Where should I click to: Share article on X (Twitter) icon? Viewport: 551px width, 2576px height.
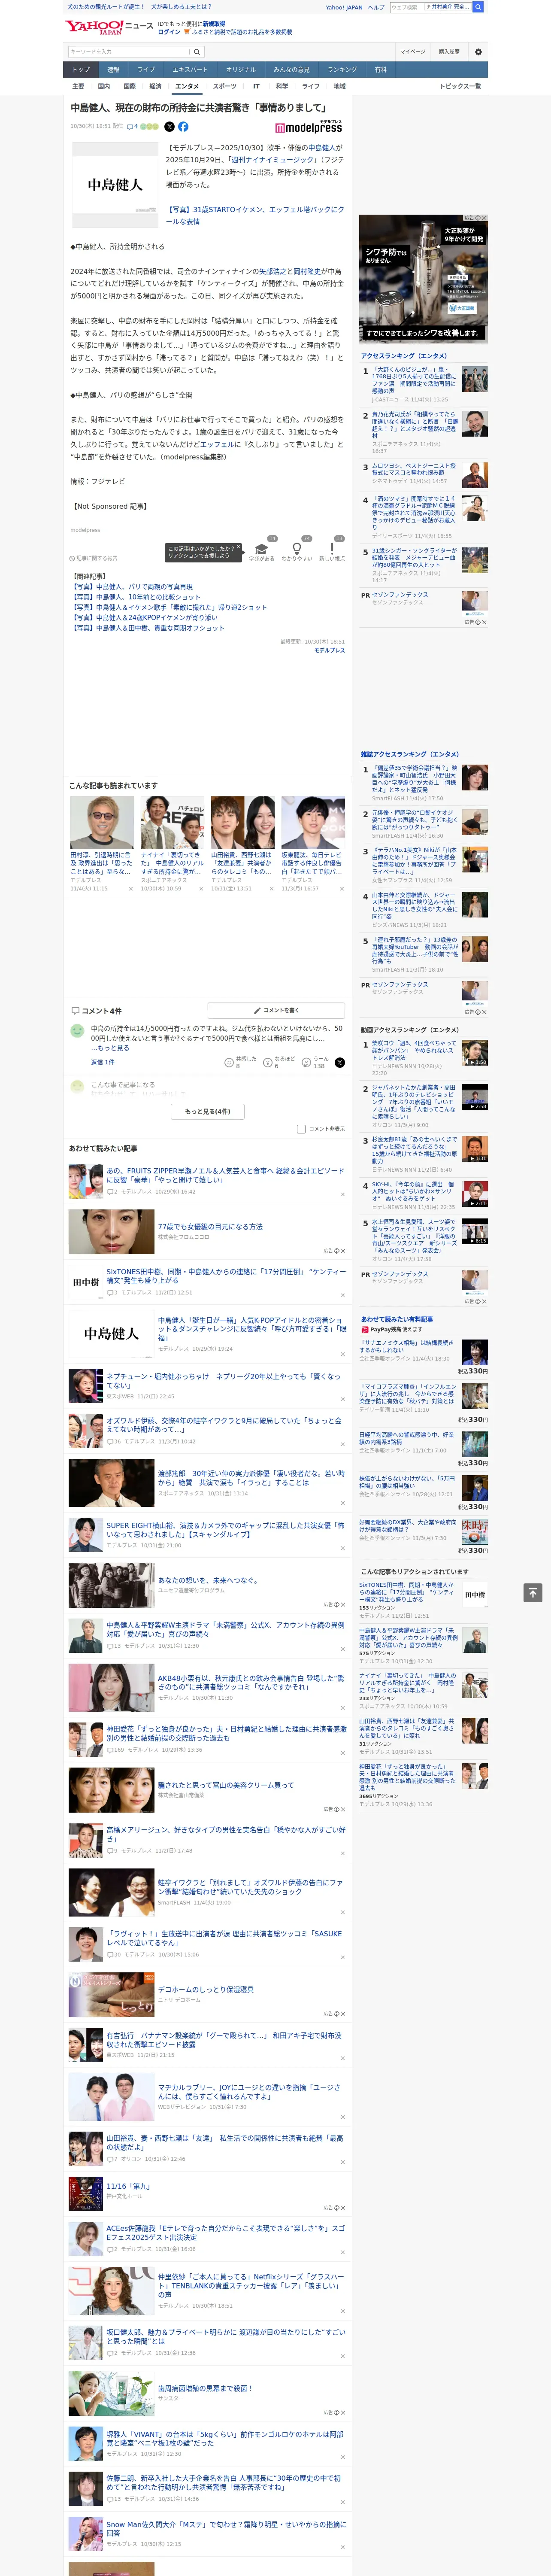click(x=169, y=127)
